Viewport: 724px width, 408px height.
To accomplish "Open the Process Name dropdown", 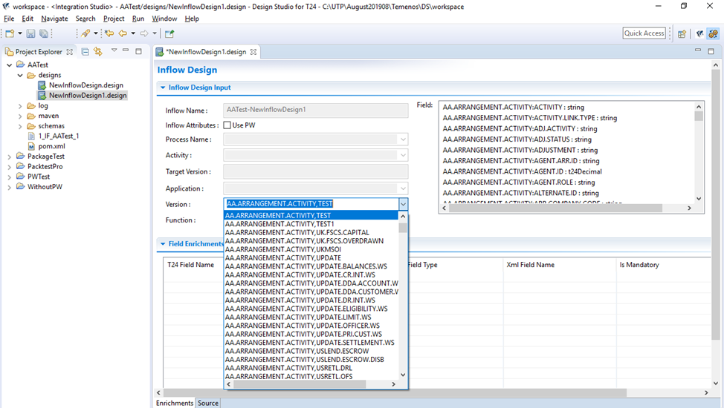I will (x=403, y=139).
